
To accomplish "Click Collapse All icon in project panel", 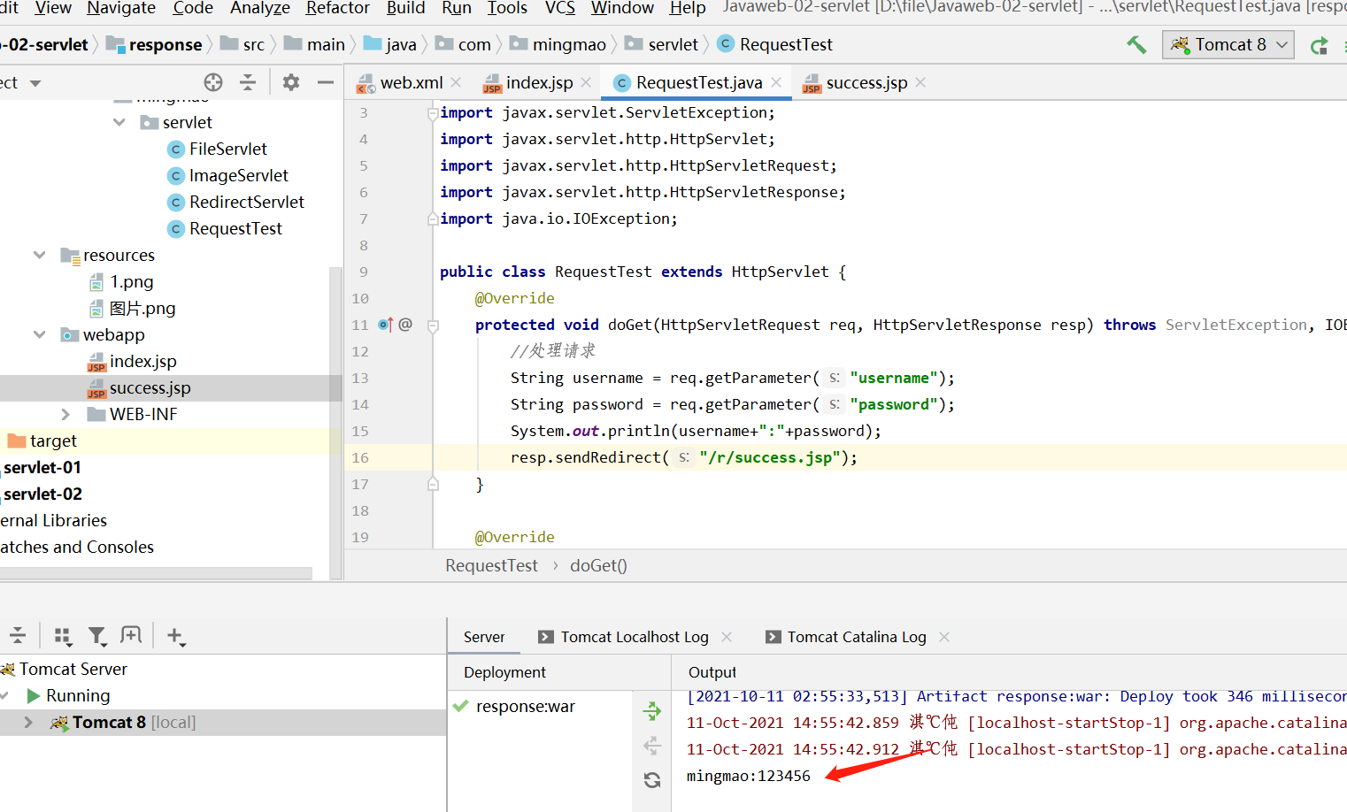I will tap(248, 82).
